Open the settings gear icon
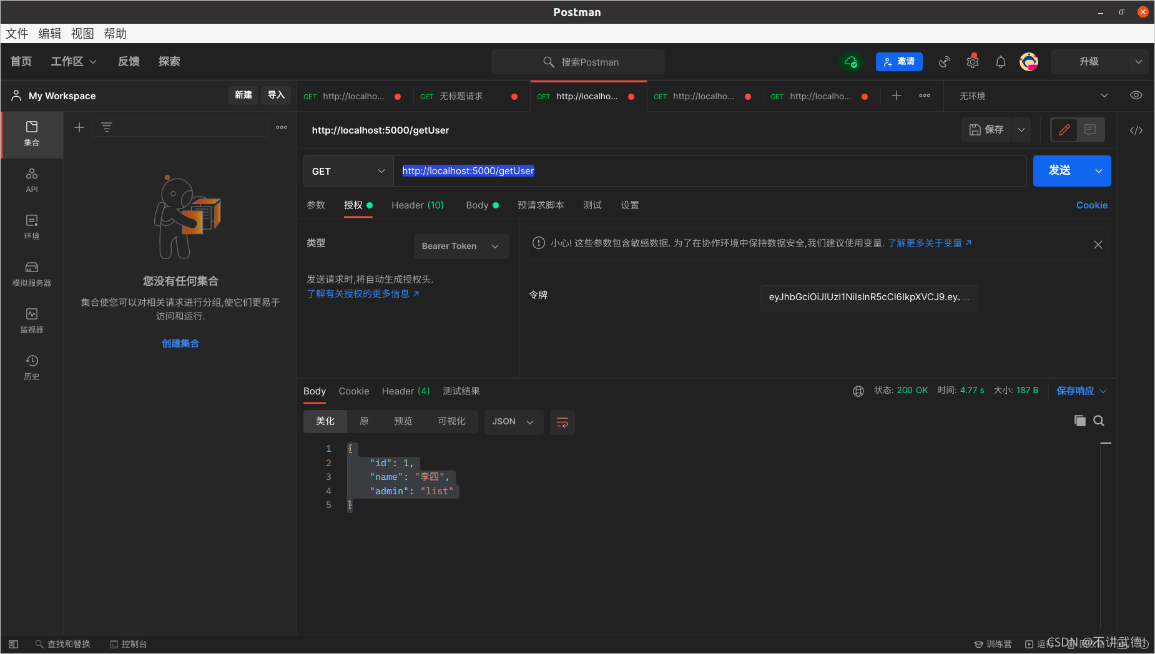The width and height of the screenshot is (1155, 654). pos(973,62)
